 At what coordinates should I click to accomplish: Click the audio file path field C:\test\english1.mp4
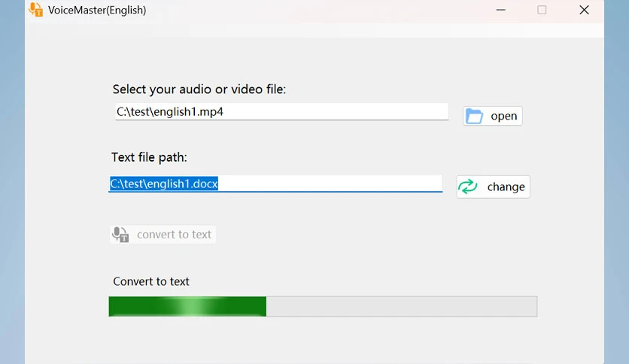point(281,111)
